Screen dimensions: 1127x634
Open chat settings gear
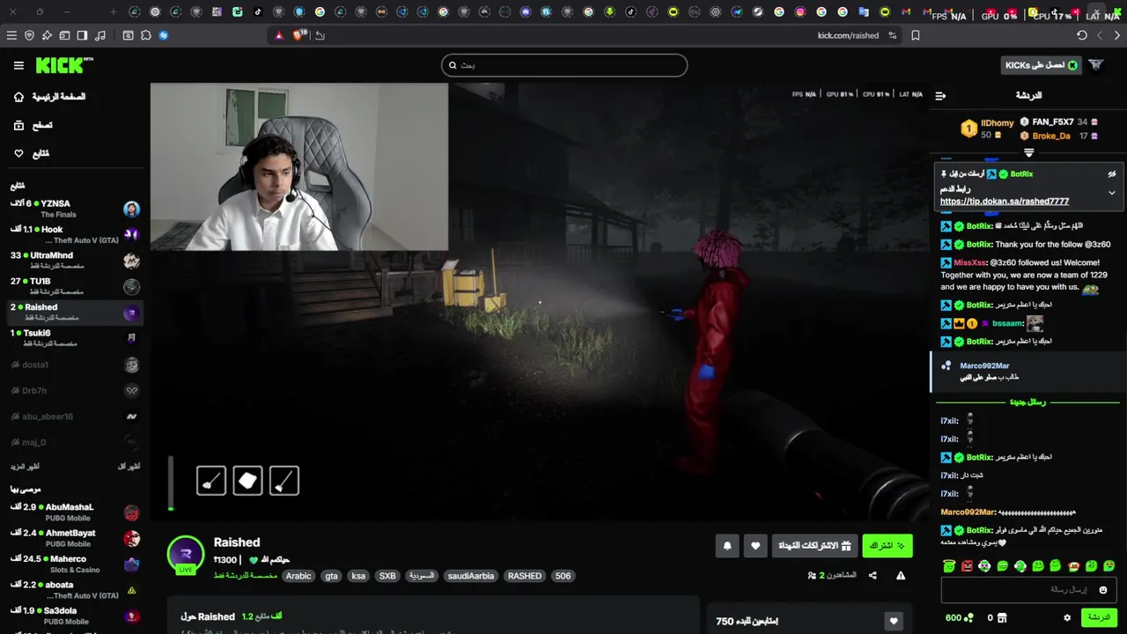tap(1067, 618)
